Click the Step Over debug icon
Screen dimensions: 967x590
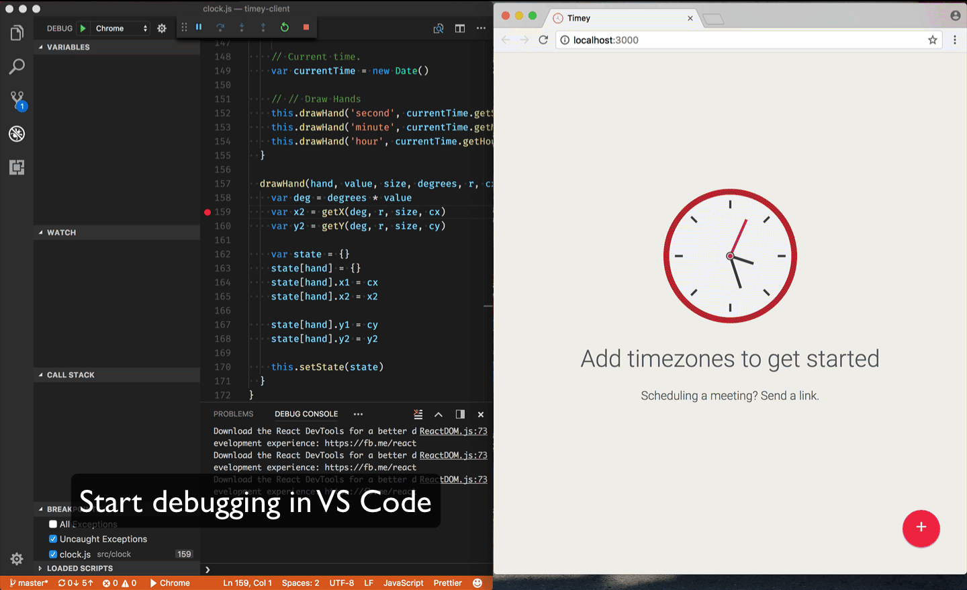tap(220, 28)
